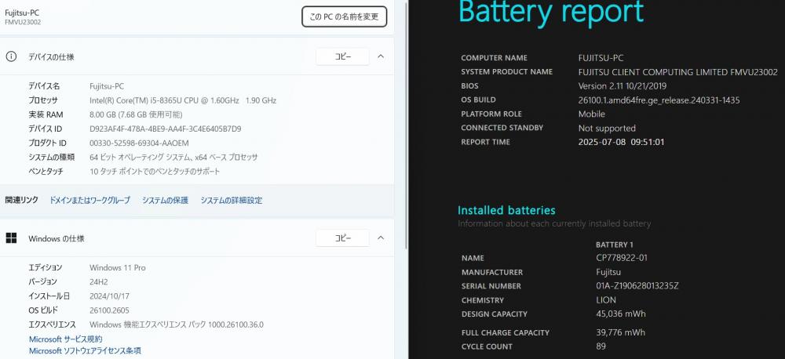Open Microsoft ソフトウェアライセンス条項 link
Image resolution: width=785 pixels, height=359 pixels.
(85, 350)
